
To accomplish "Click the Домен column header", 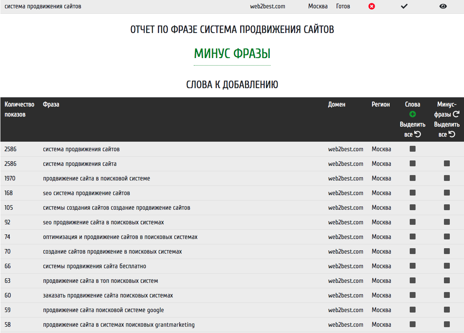I will 337,104.
